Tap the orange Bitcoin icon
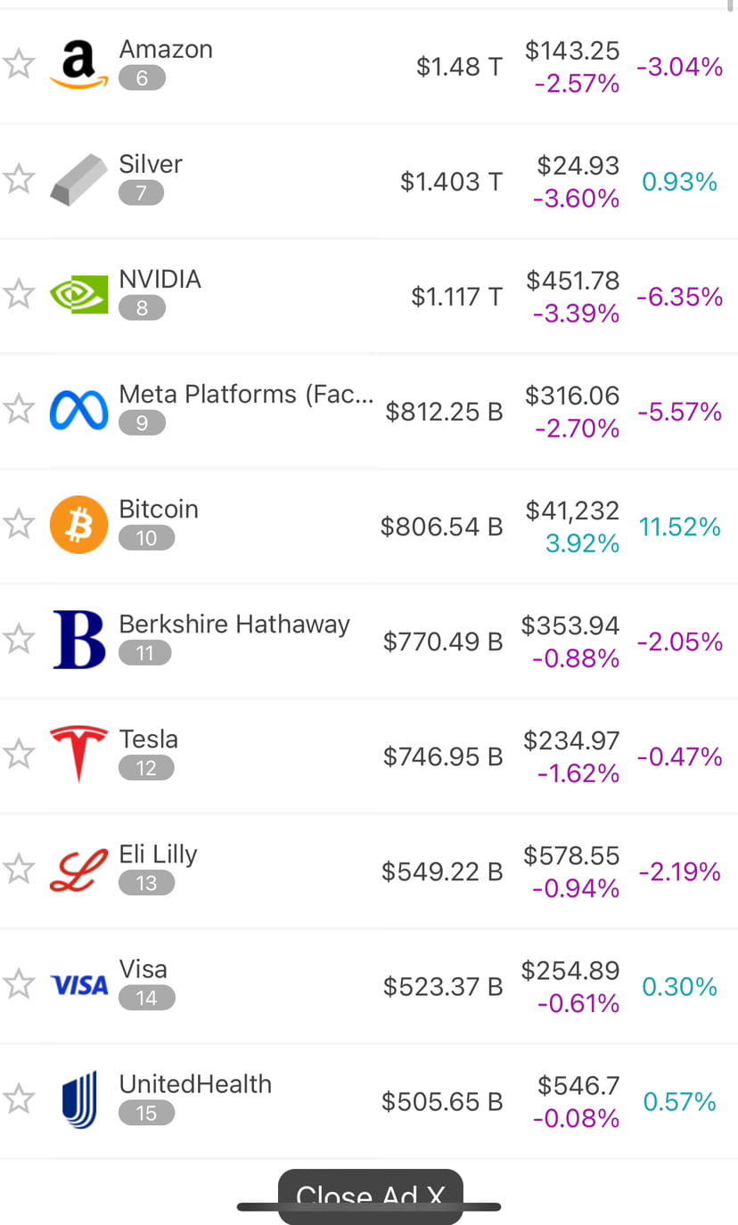 pos(78,525)
